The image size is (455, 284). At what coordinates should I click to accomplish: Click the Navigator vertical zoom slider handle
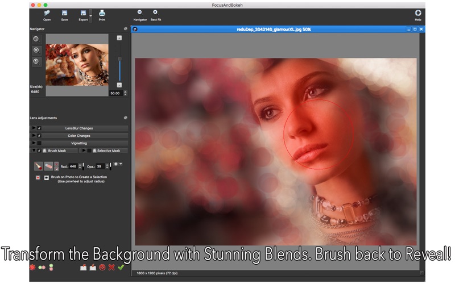[119, 59]
